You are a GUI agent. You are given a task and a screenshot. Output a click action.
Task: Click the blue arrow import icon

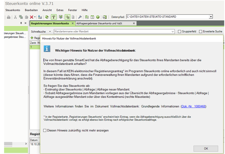pos(40,17)
